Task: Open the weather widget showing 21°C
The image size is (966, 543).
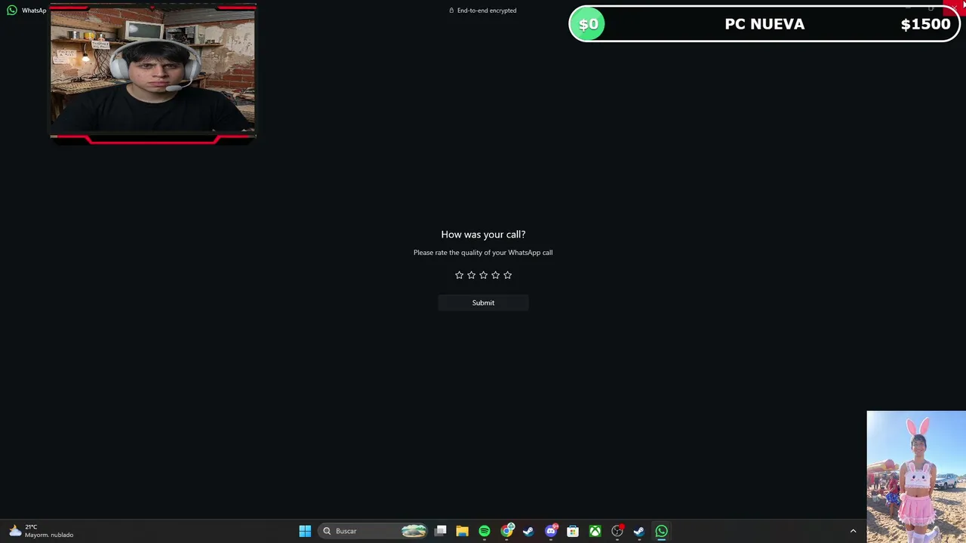Action: (x=42, y=531)
